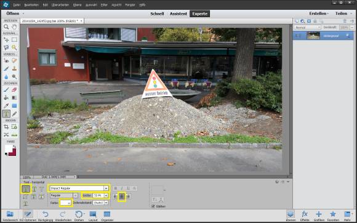Open the Größe 72 Pt dropdown
The width and height of the screenshot is (357, 223).
coord(106,195)
